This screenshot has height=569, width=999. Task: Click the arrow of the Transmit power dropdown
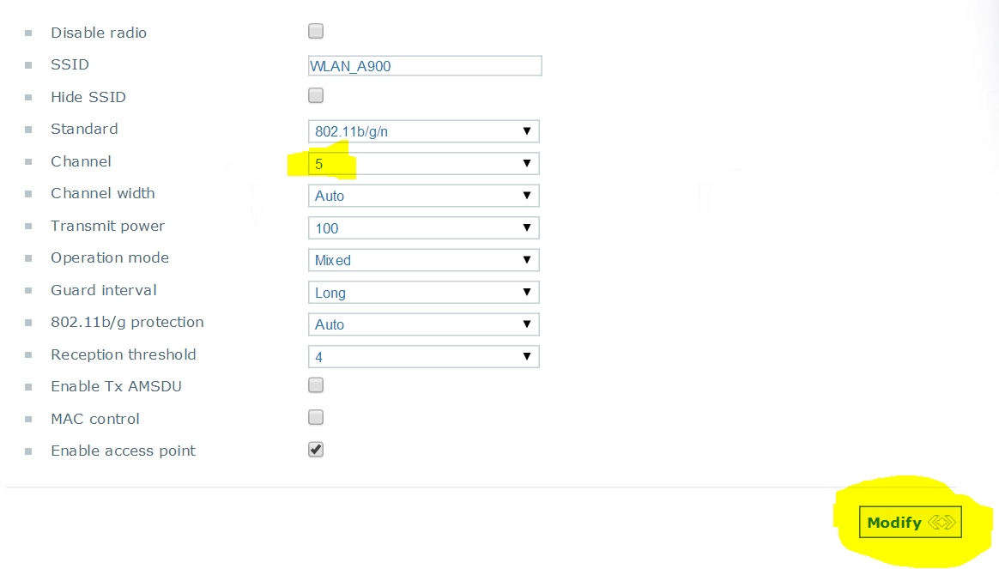[x=527, y=227]
